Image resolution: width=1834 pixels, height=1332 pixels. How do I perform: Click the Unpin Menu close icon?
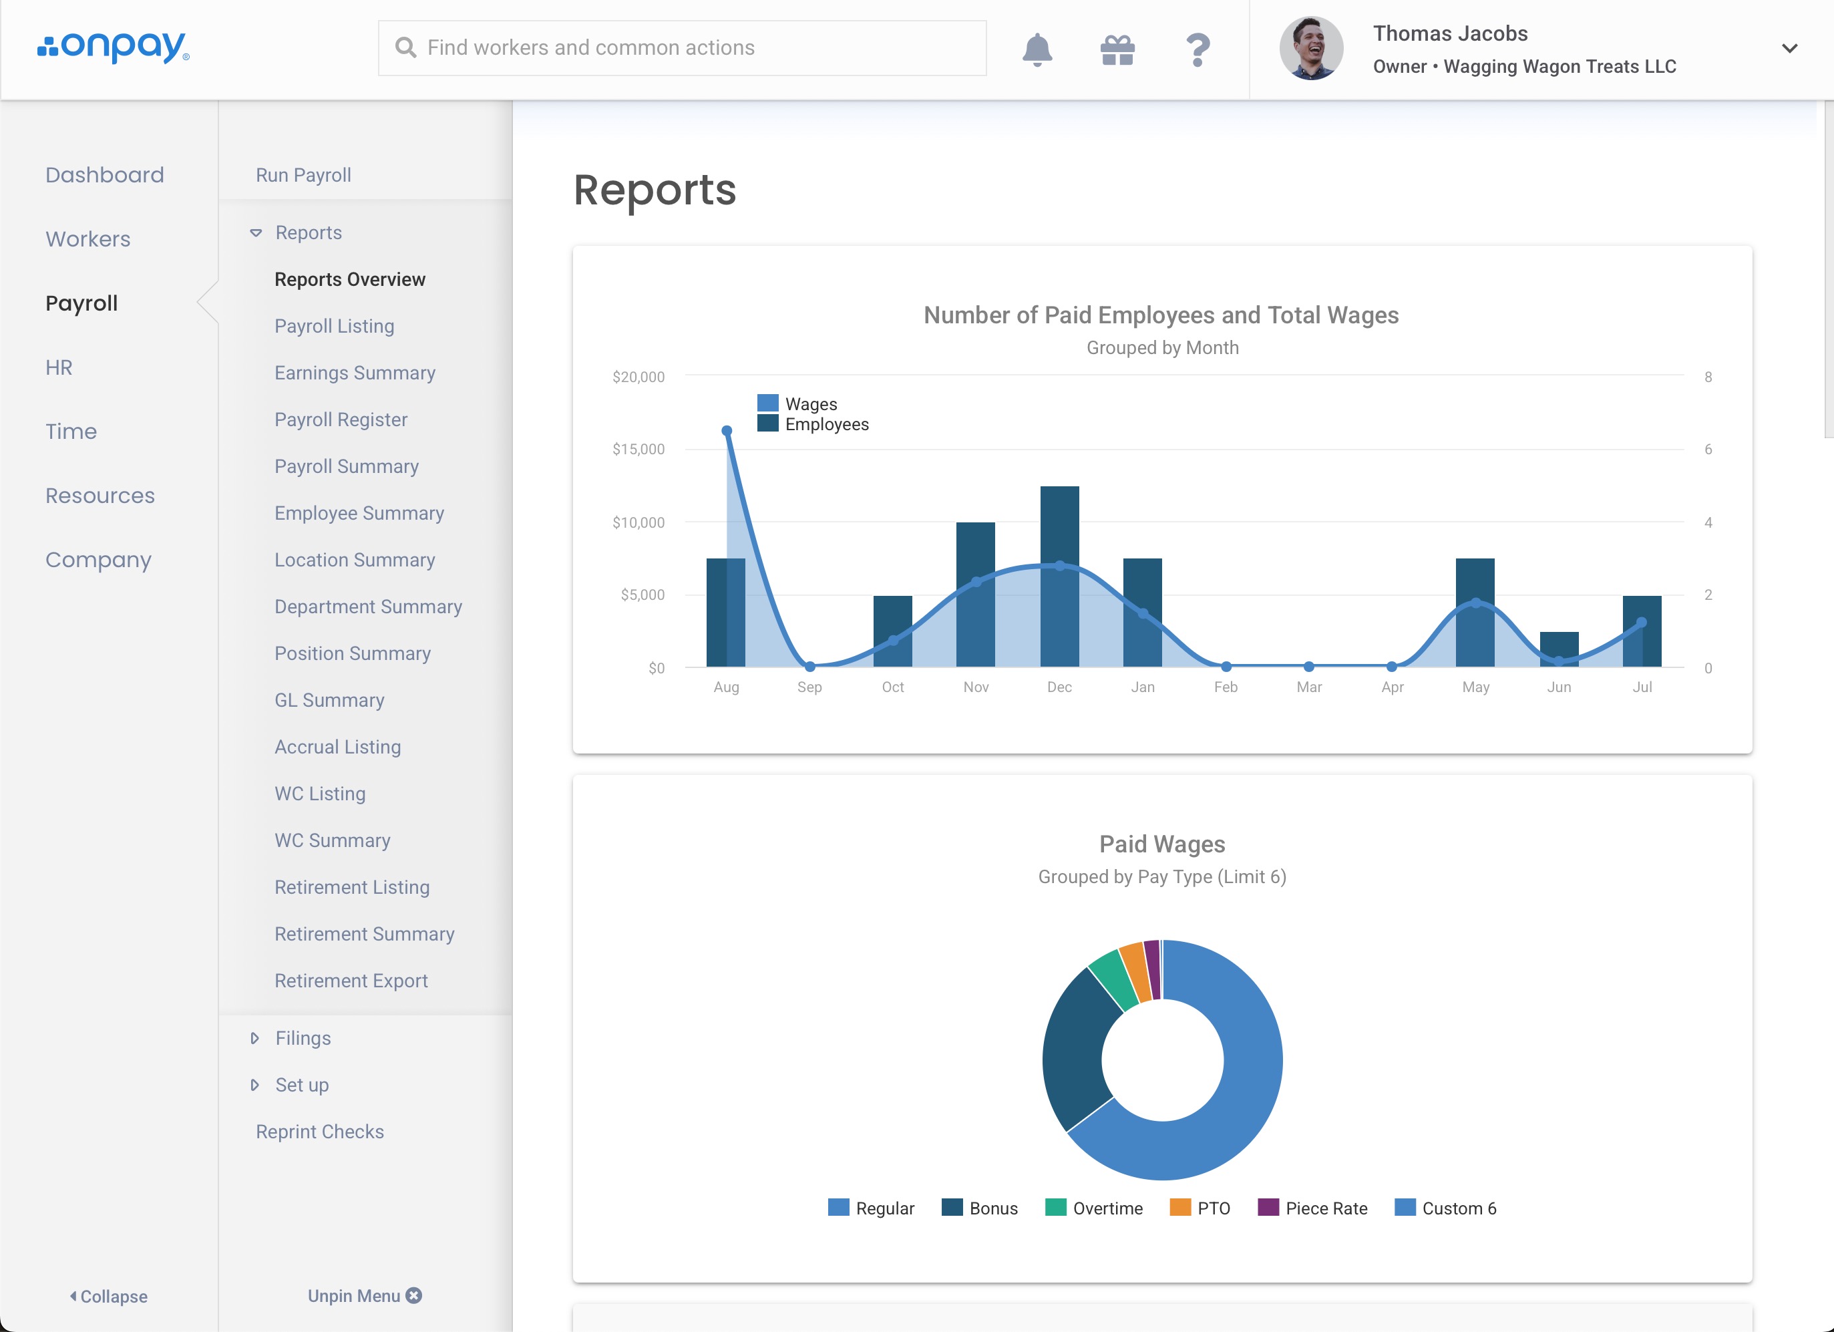pos(414,1296)
